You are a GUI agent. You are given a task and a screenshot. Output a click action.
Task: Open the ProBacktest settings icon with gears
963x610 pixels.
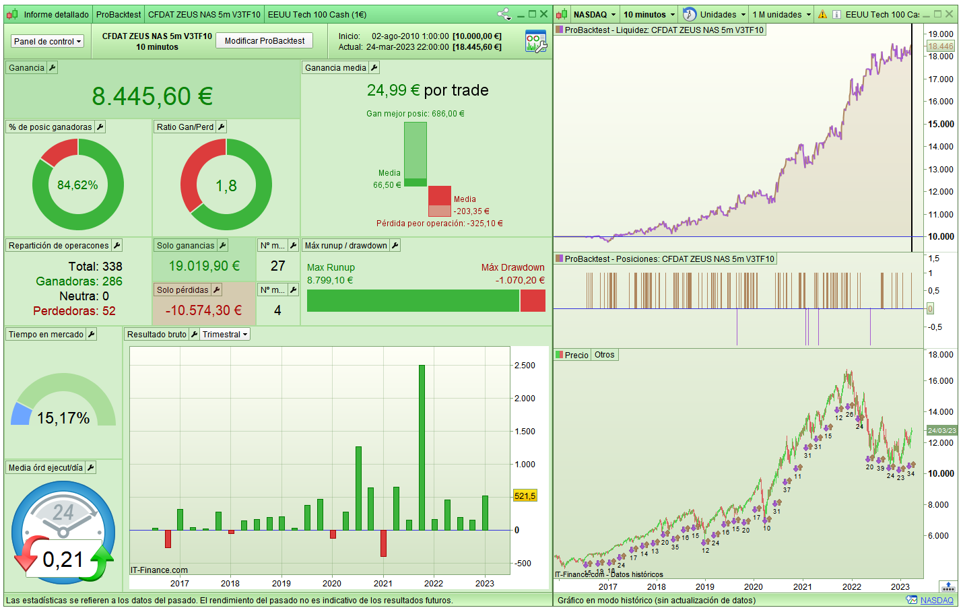536,41
